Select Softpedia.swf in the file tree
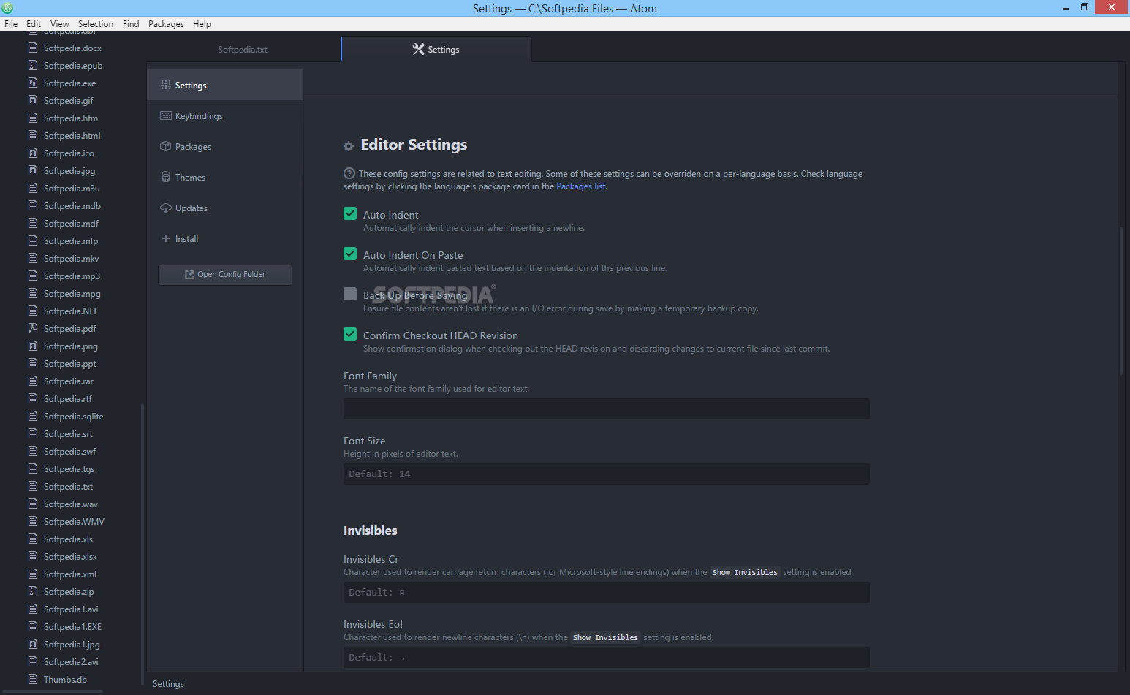This screenshot has height=695, width=1130. [69, 451]
